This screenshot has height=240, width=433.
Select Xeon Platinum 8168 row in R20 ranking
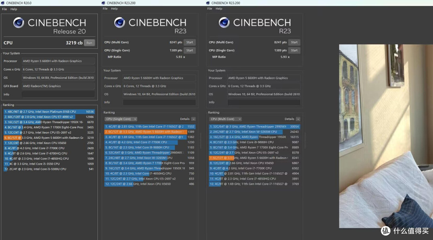49,112
